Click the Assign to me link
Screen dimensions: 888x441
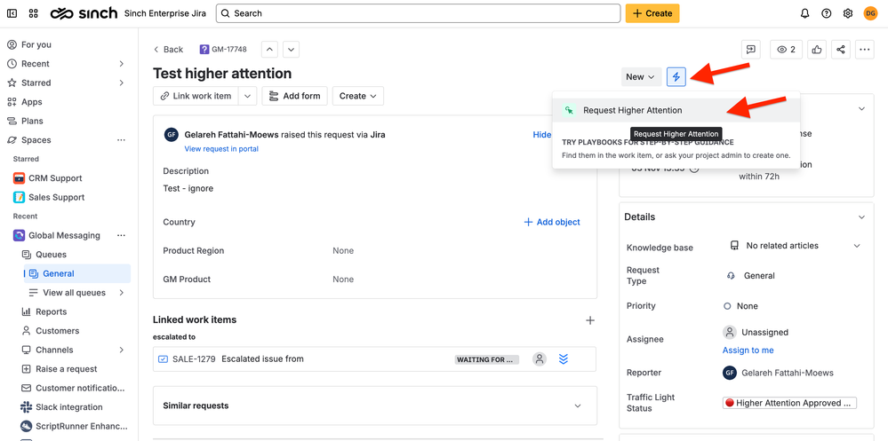click(748, 350)
